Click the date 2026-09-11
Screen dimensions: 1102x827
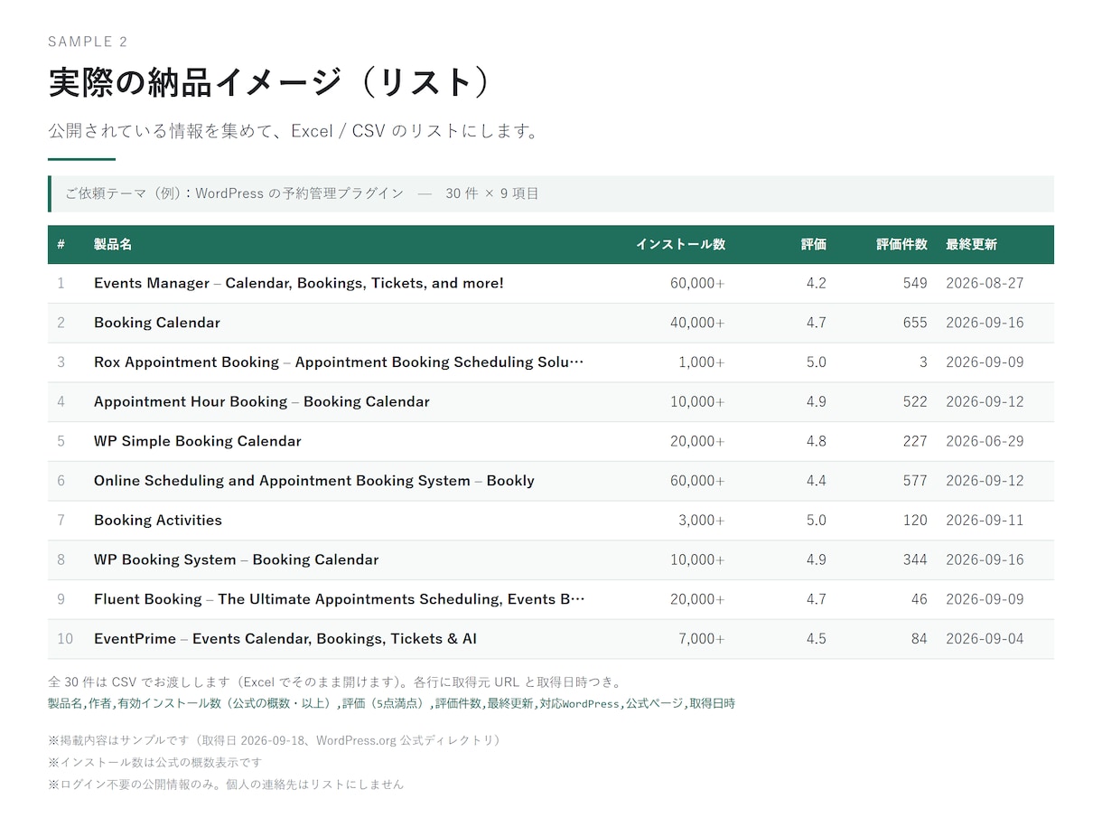tap(985, 521)
